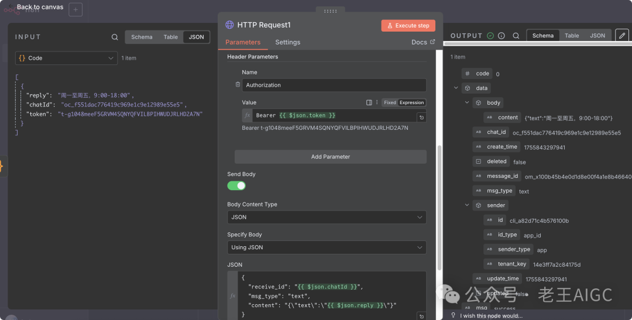632x320 pixels.
Task: Open the Body Content Type dropdown
Action: pos(327,217)
